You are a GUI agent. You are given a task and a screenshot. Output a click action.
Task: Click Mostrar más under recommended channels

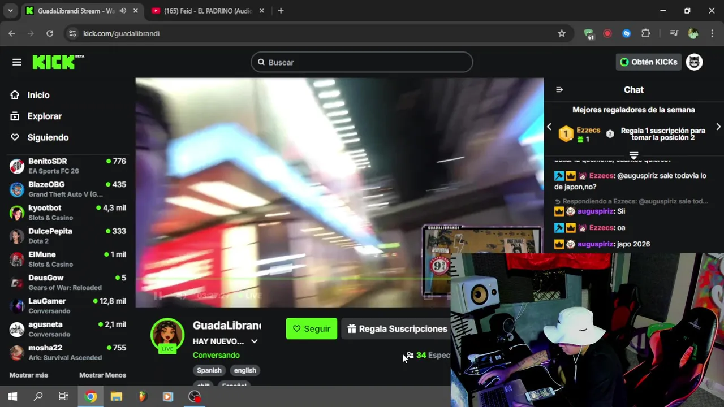click(29, 375)
